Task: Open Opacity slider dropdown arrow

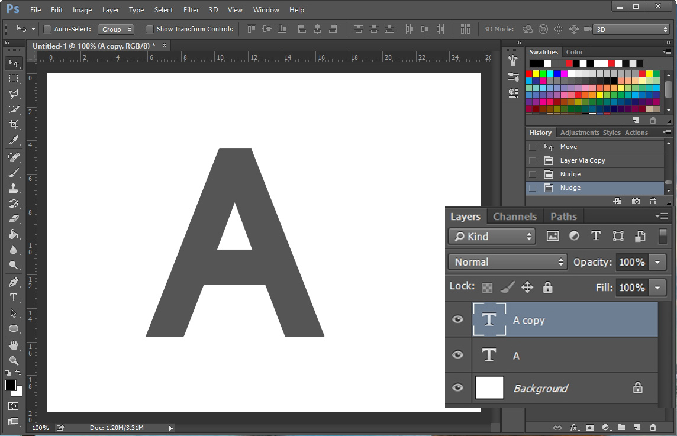Action: [657, 262]
